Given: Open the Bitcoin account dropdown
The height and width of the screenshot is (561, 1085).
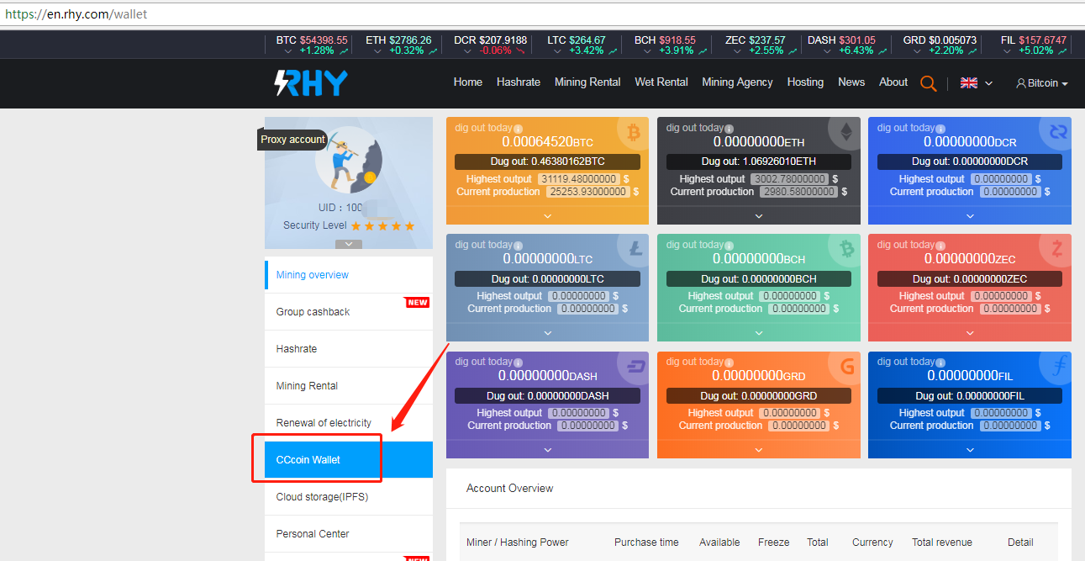Looking at the screenshot, I should pos(1042,83).
